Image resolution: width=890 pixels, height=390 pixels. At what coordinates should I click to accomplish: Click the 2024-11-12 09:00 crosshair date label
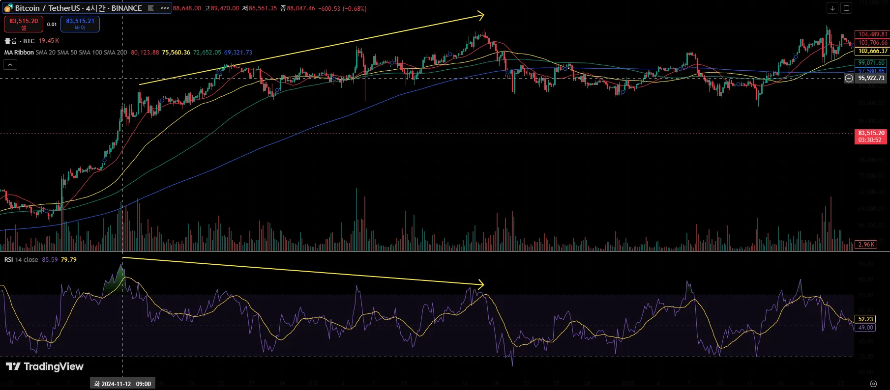(x=122, y=384)
